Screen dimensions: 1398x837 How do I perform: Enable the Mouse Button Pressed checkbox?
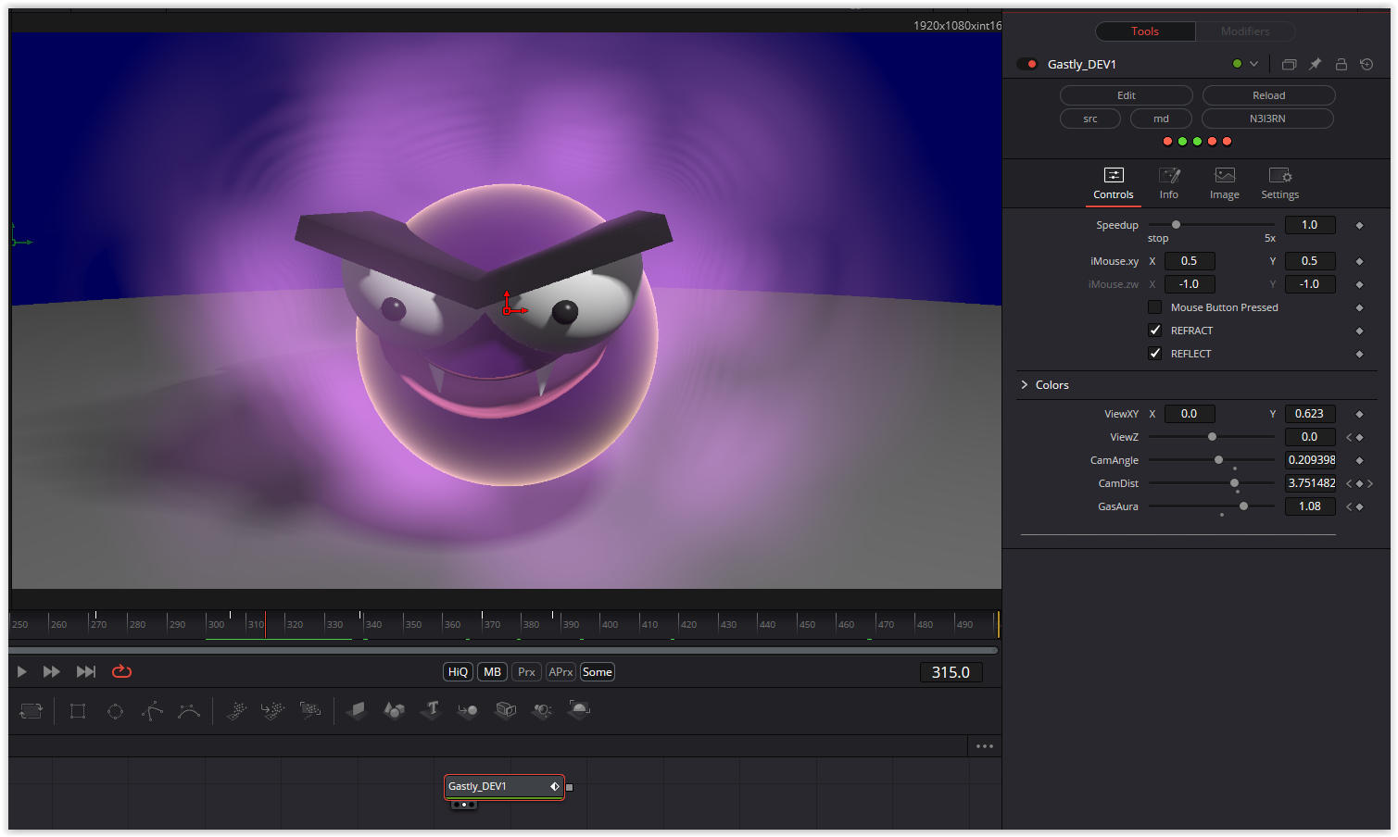[x=1154, y=307]
